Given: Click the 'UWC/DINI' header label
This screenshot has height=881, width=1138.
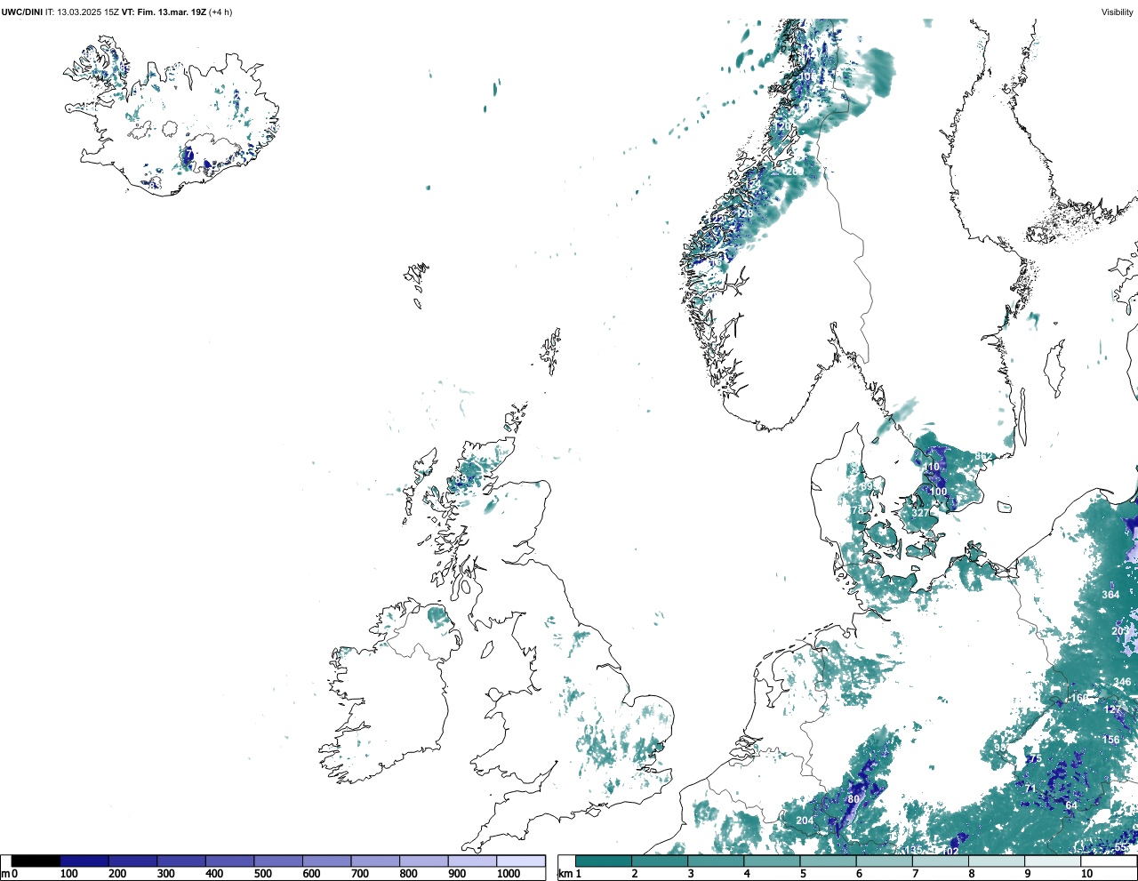Looking at the screenshot, I should pos(21,12).
